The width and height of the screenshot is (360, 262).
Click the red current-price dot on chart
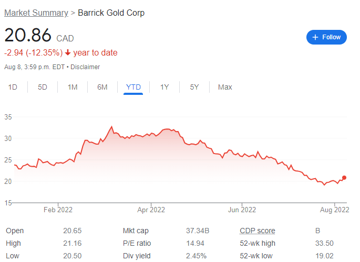pos(344,178)
